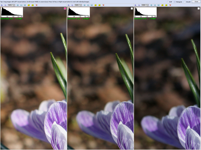Set DSC07600.JPG to 1:1 actual size
Screen dimensions: 201x150
click(x=21, y=5)
